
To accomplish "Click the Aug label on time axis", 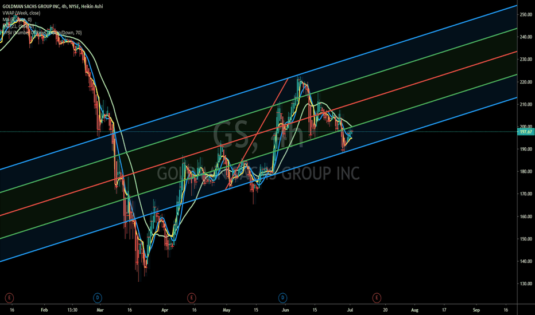I will [x=414, y=310].
